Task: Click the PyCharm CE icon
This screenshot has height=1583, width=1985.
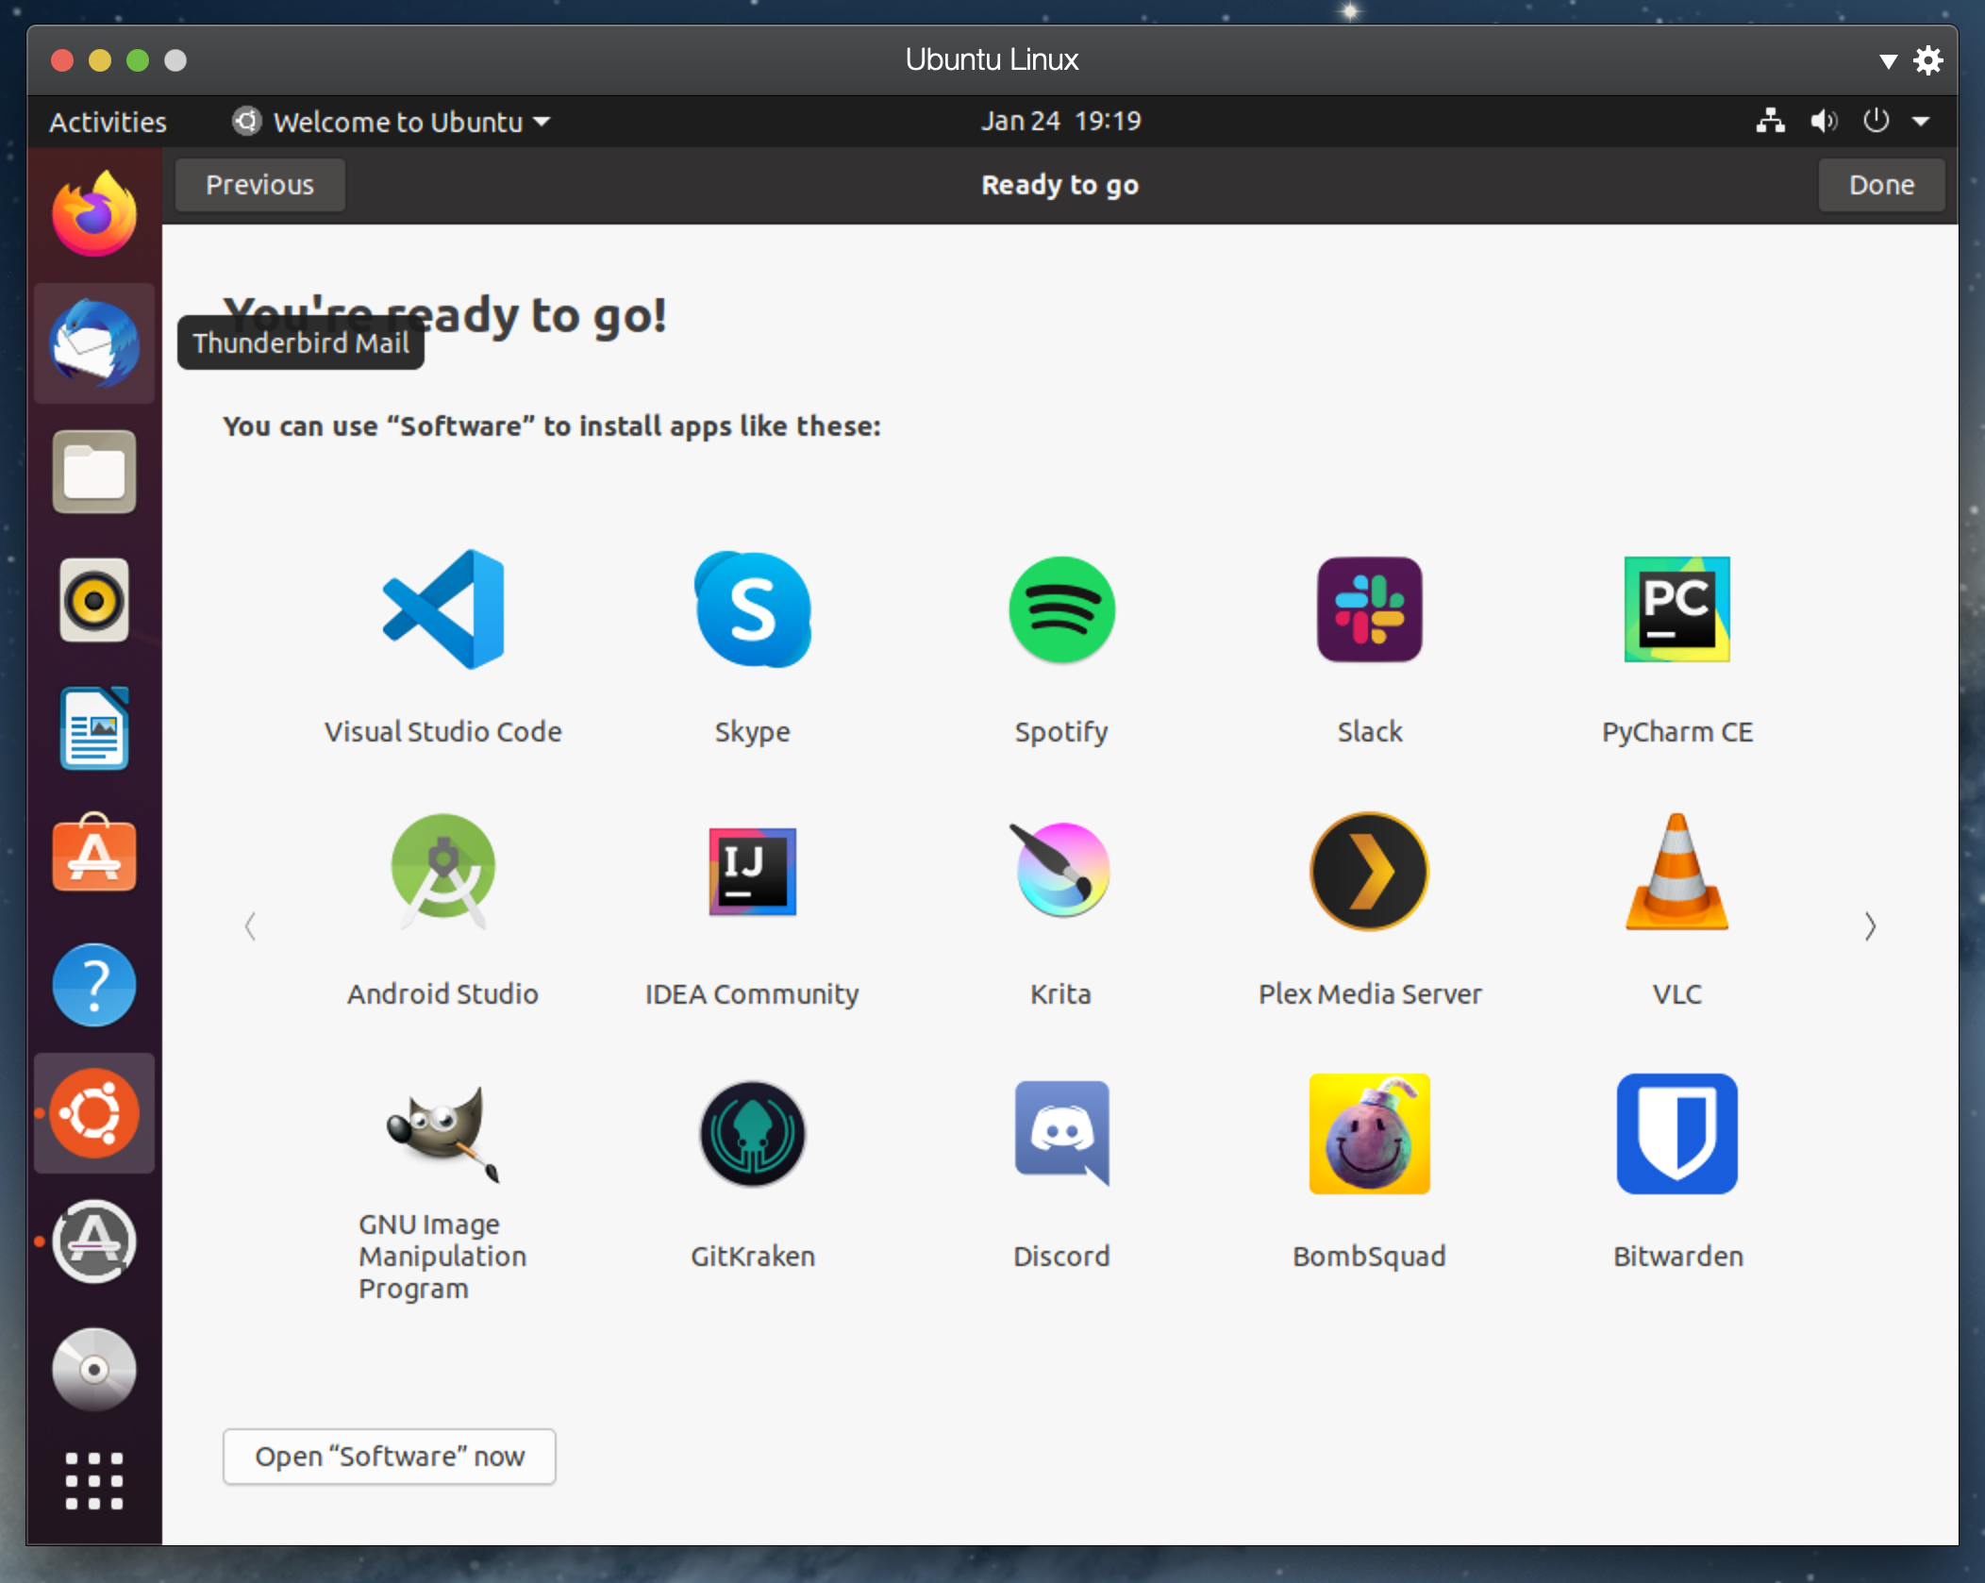Action: pyautogui.click(x=1676, y=610)
